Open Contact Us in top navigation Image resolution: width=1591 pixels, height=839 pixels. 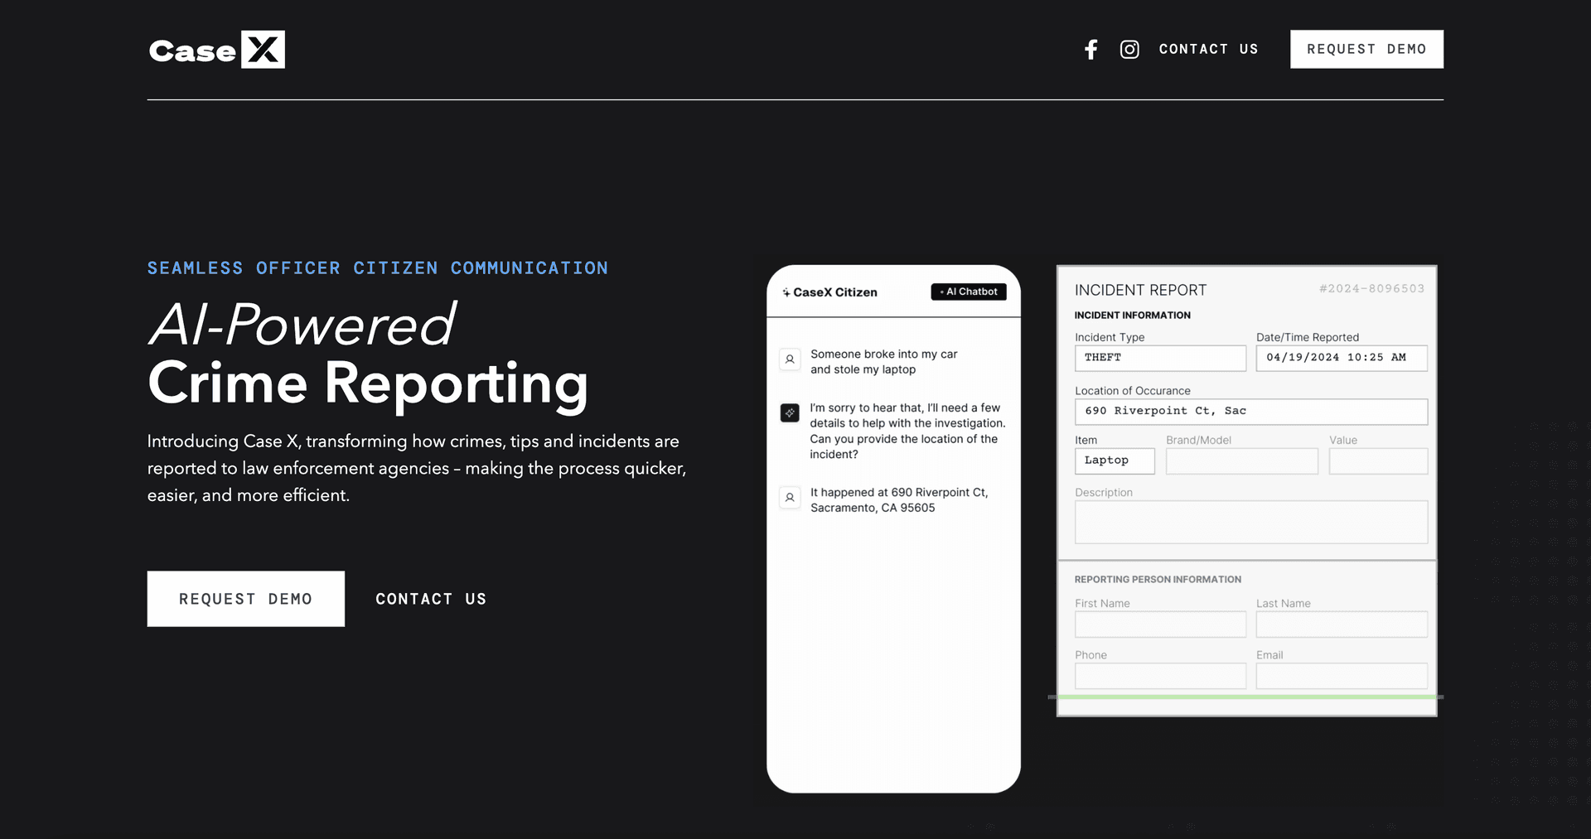click(1208, 50)
